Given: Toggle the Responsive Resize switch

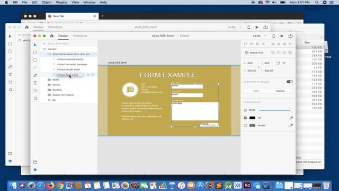Looking at the screenshot, I should pos(290,82).
